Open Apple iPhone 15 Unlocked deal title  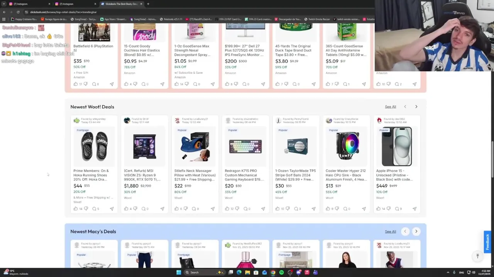tap(394, 175)
